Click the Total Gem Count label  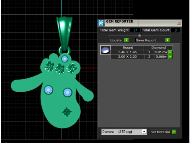(156, 30)
